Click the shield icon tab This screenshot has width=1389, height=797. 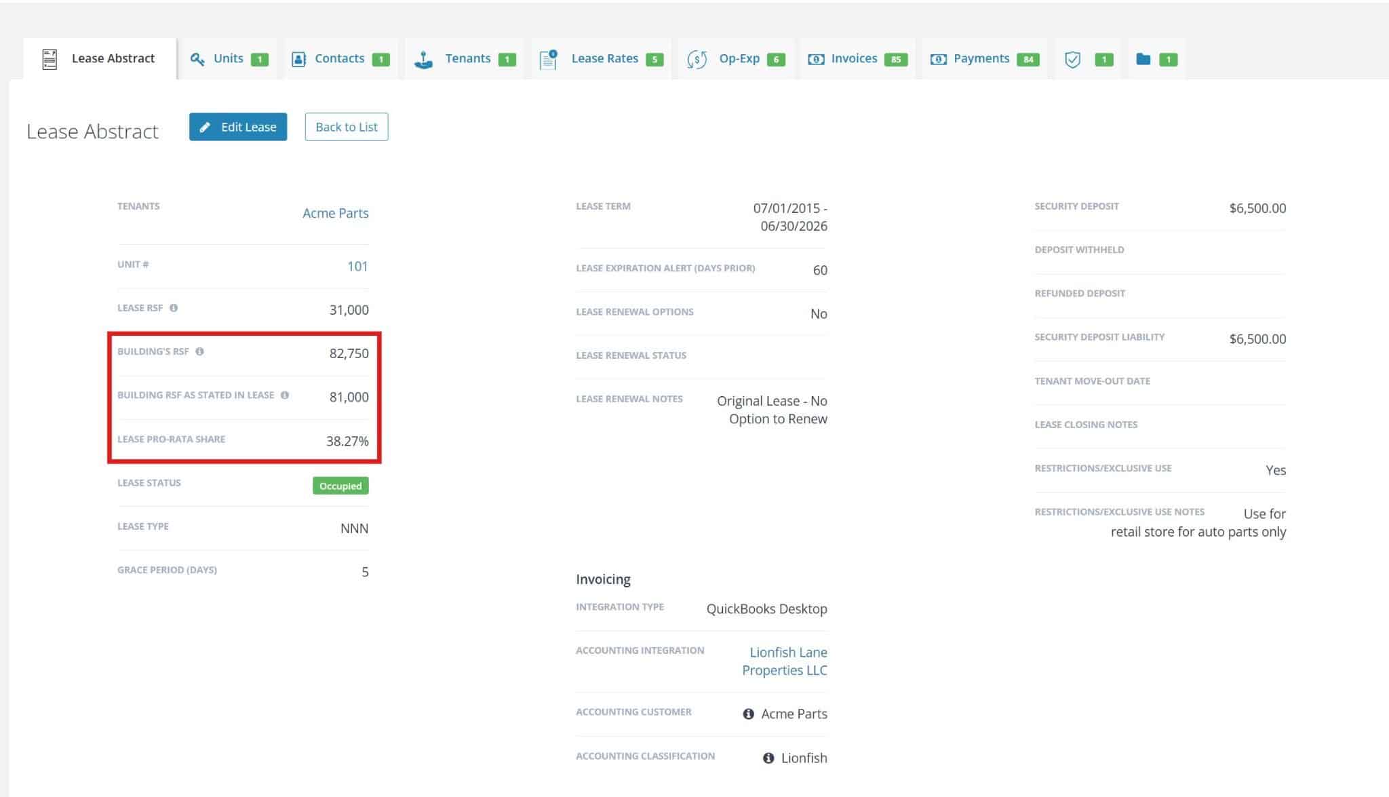pos(1072,60)
